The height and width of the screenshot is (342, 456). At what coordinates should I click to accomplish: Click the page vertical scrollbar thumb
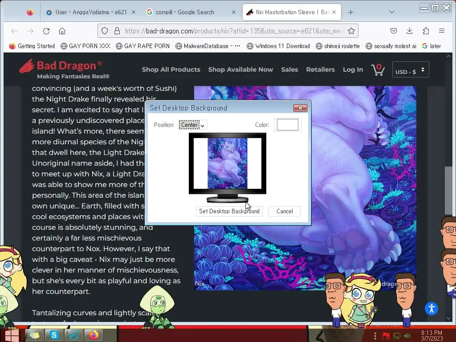click(448, 191)
